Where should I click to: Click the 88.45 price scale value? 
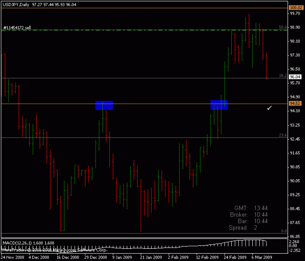tap(295, 209)
